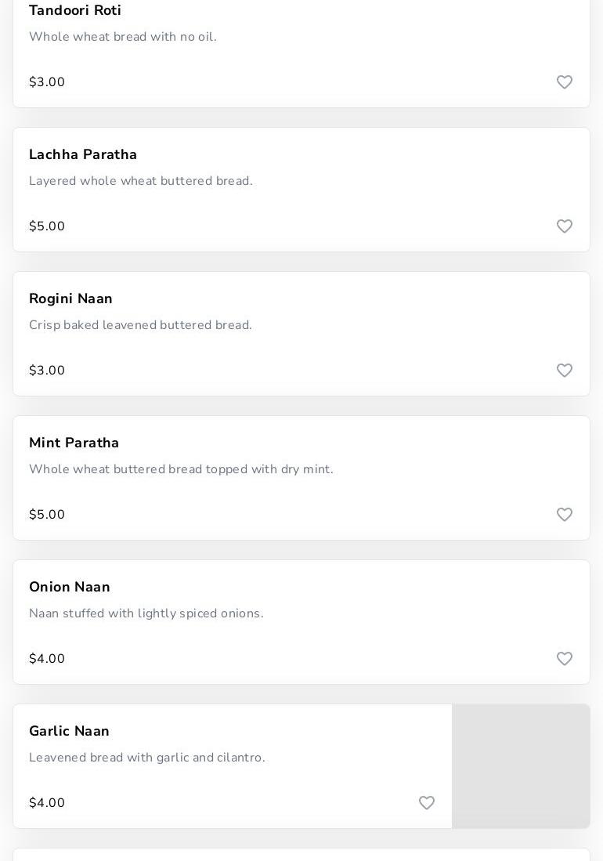Viewport: 603px width, 861px height.
Task: Save Mint Paratha to favorites
Action: (565, 515)
